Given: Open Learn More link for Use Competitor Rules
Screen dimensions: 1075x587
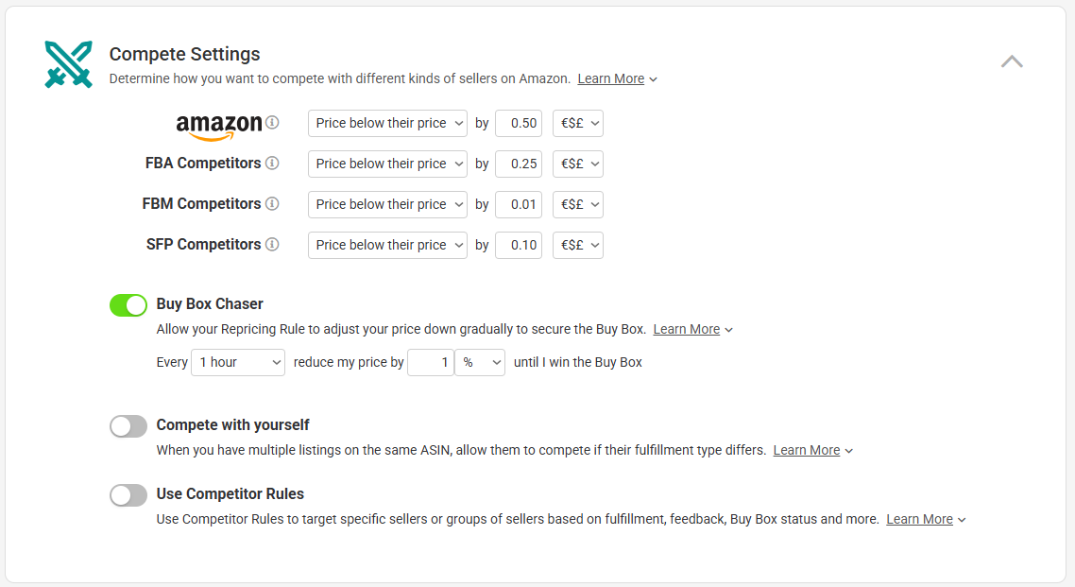Looking at the screenshot, I should click(919, 519).
